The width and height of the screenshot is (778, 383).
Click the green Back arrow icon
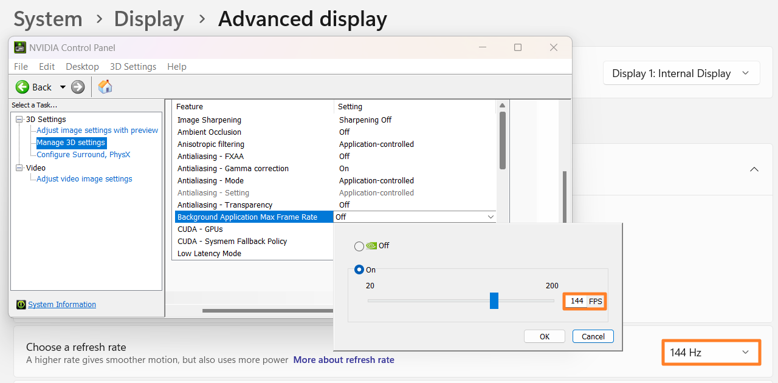tap(22, 87)
